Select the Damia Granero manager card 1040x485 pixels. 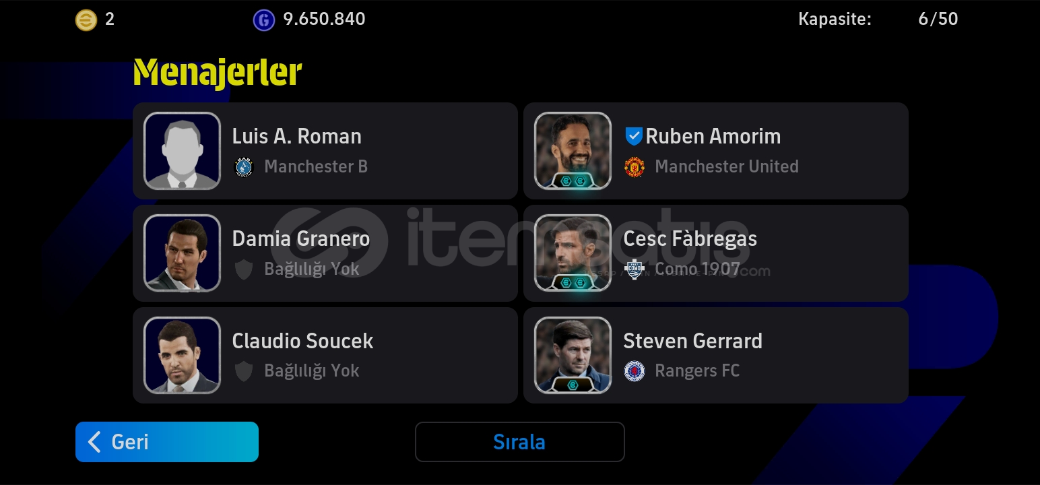click(325, 253)
